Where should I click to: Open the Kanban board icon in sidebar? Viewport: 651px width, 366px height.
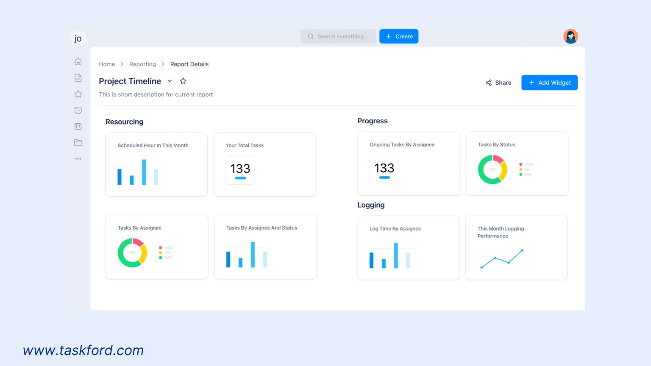pyautogui.click(x=78, y=126)
